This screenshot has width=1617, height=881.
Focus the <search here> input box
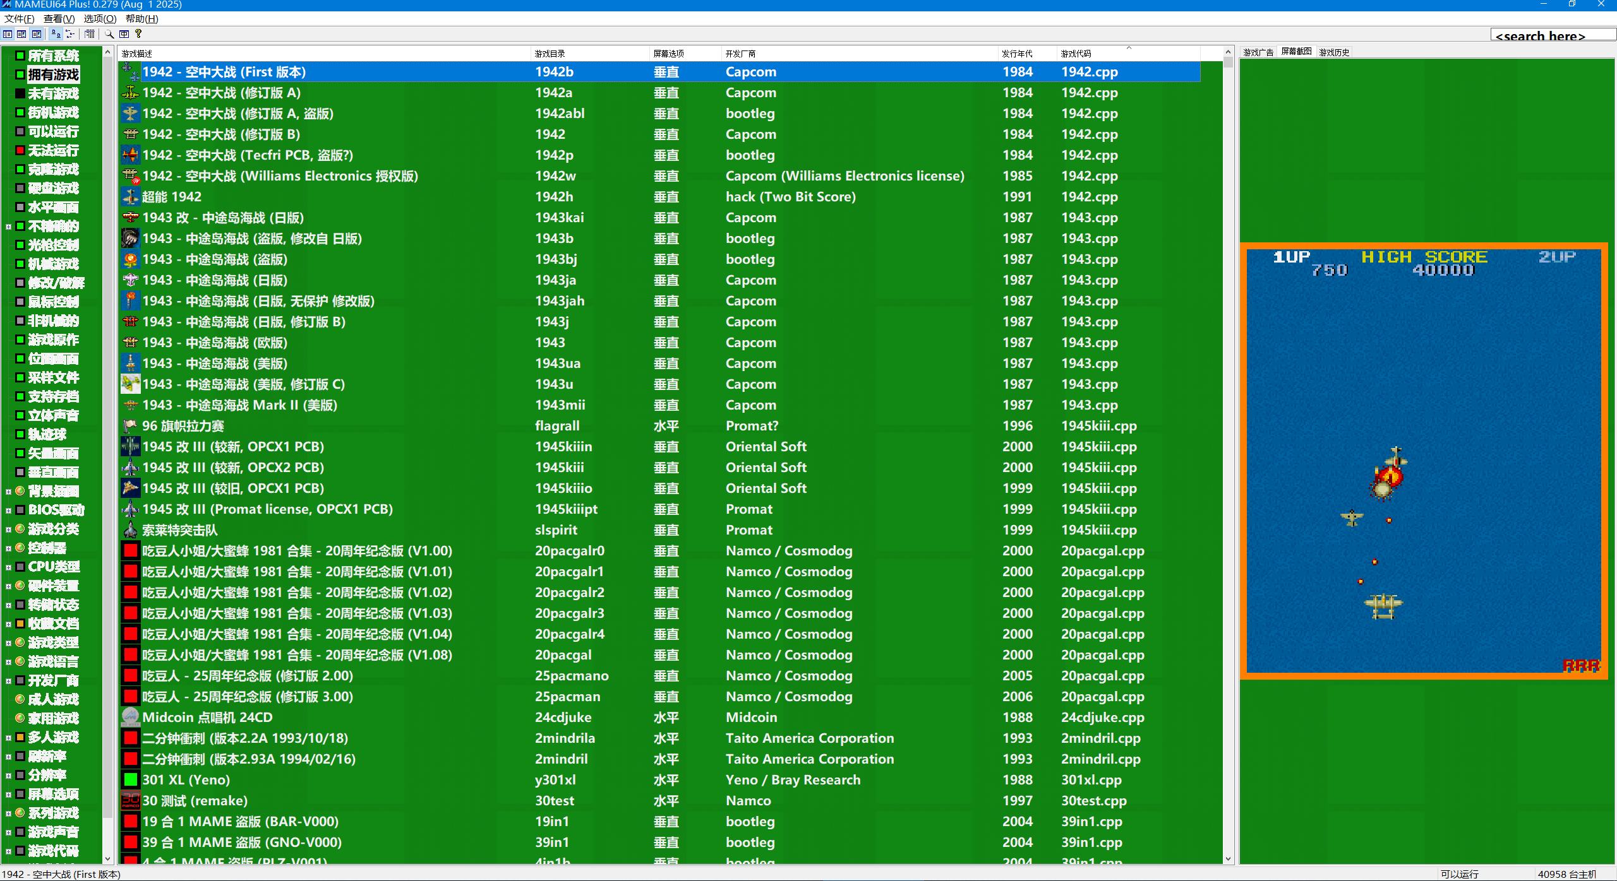click(1553, 35)
